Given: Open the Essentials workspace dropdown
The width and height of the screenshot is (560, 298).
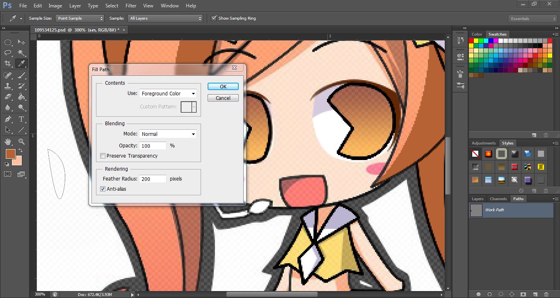Looking at the screenshot, I should (533, 19).
